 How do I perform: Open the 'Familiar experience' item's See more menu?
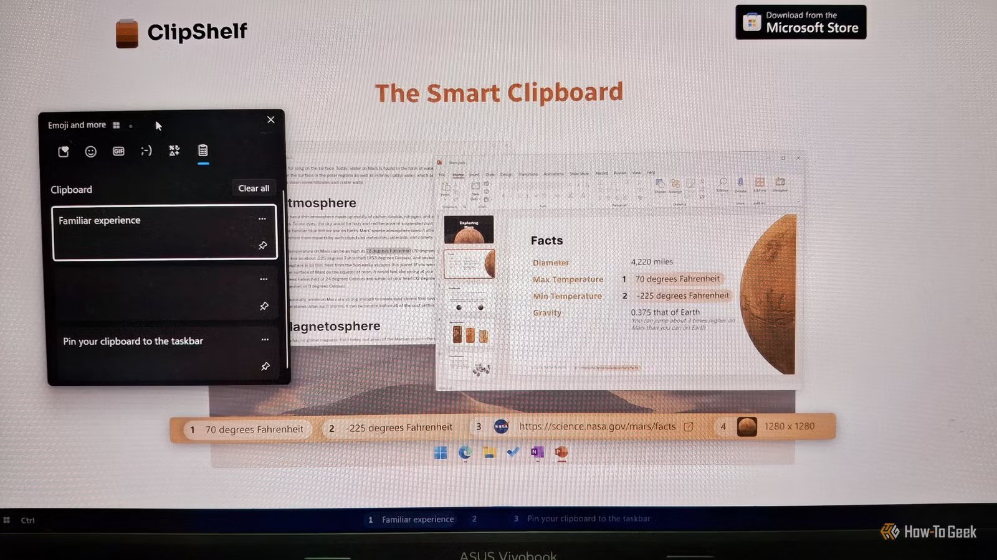pos(262,219)
